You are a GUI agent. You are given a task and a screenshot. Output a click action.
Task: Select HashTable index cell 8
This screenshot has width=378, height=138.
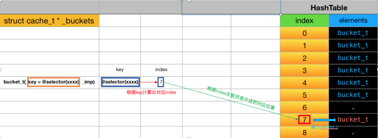[x=304, y=132]
